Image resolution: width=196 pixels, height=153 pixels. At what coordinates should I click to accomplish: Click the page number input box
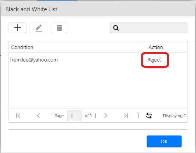point(74,116)
